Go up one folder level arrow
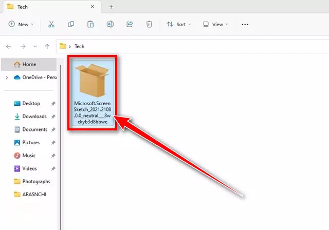 click(47, 46)
